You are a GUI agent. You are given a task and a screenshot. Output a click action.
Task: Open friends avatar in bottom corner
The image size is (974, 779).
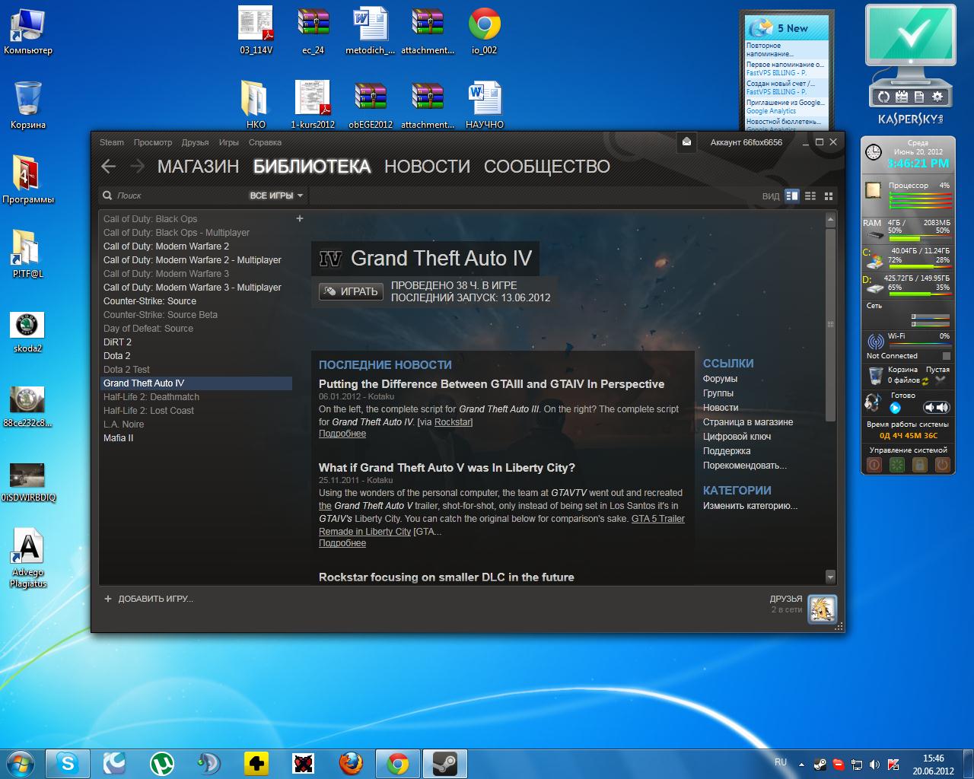tap(822, 609)
